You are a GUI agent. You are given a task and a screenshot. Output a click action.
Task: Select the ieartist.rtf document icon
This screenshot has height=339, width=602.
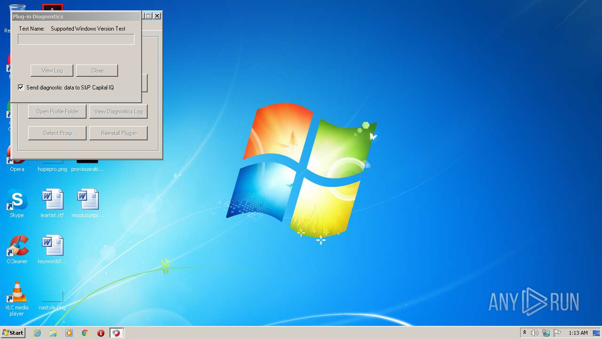tap(52, 203)
